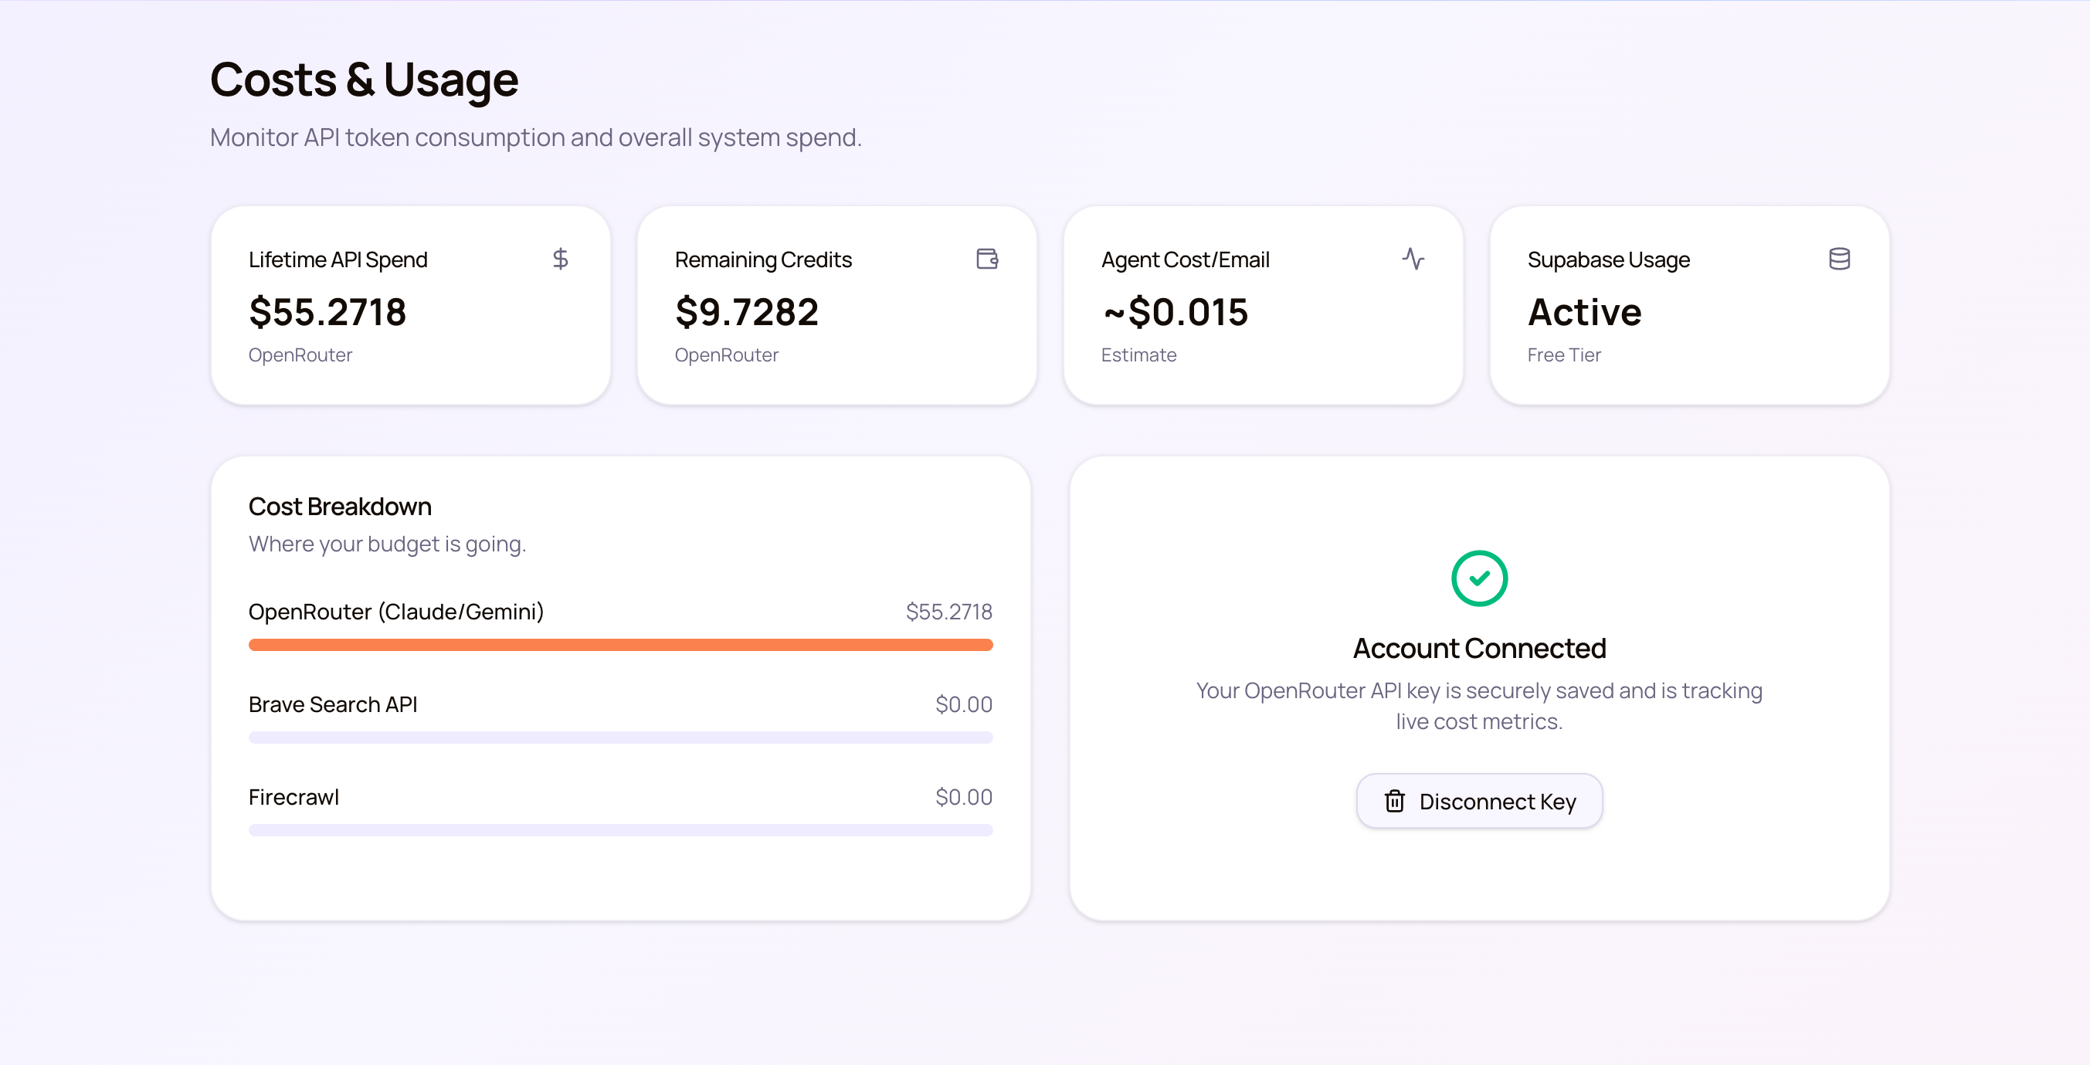The height and width of the screenshot is (1065, 2090).
Task: Click the Brave Search API progress bar
Action: [621, 738]
